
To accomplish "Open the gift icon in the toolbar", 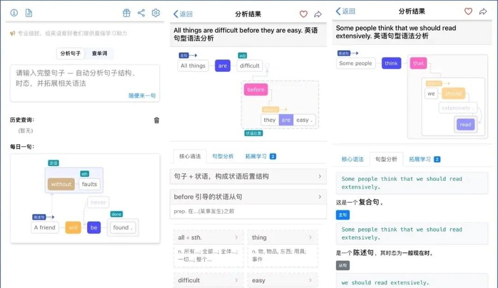I will point(126,13).
